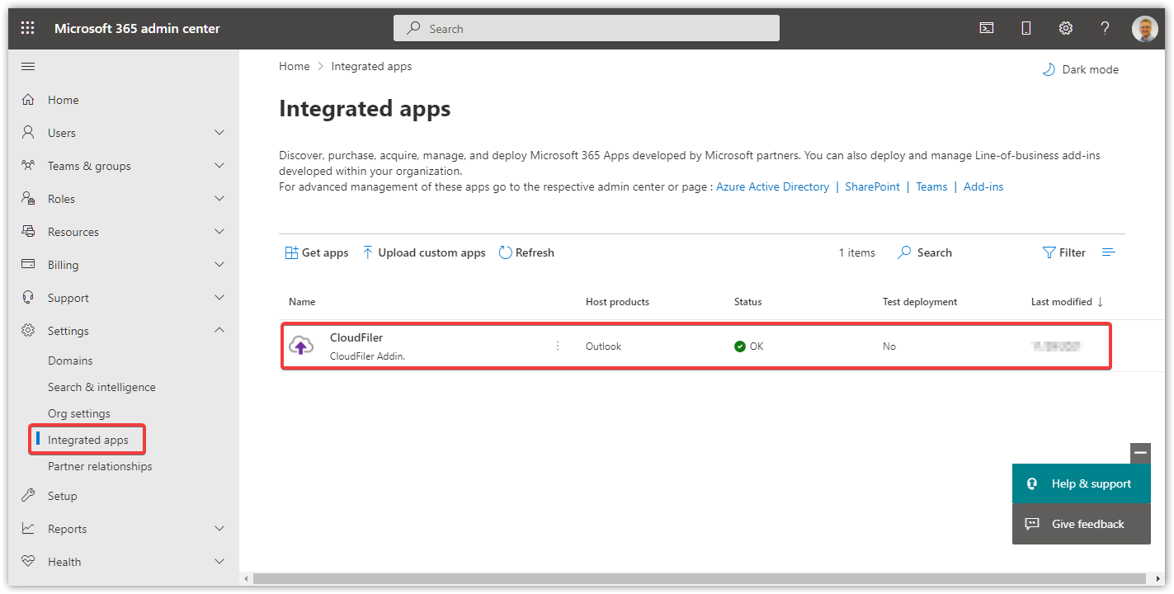Open Org settings
The height and width of the screenshot is (594, 1174).
[79, 413]
